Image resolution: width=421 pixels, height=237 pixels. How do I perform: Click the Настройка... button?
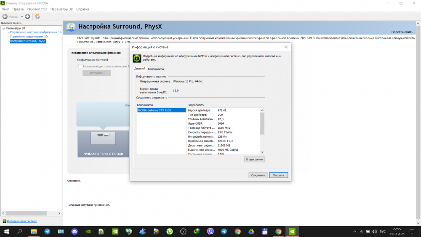(97, 73)
